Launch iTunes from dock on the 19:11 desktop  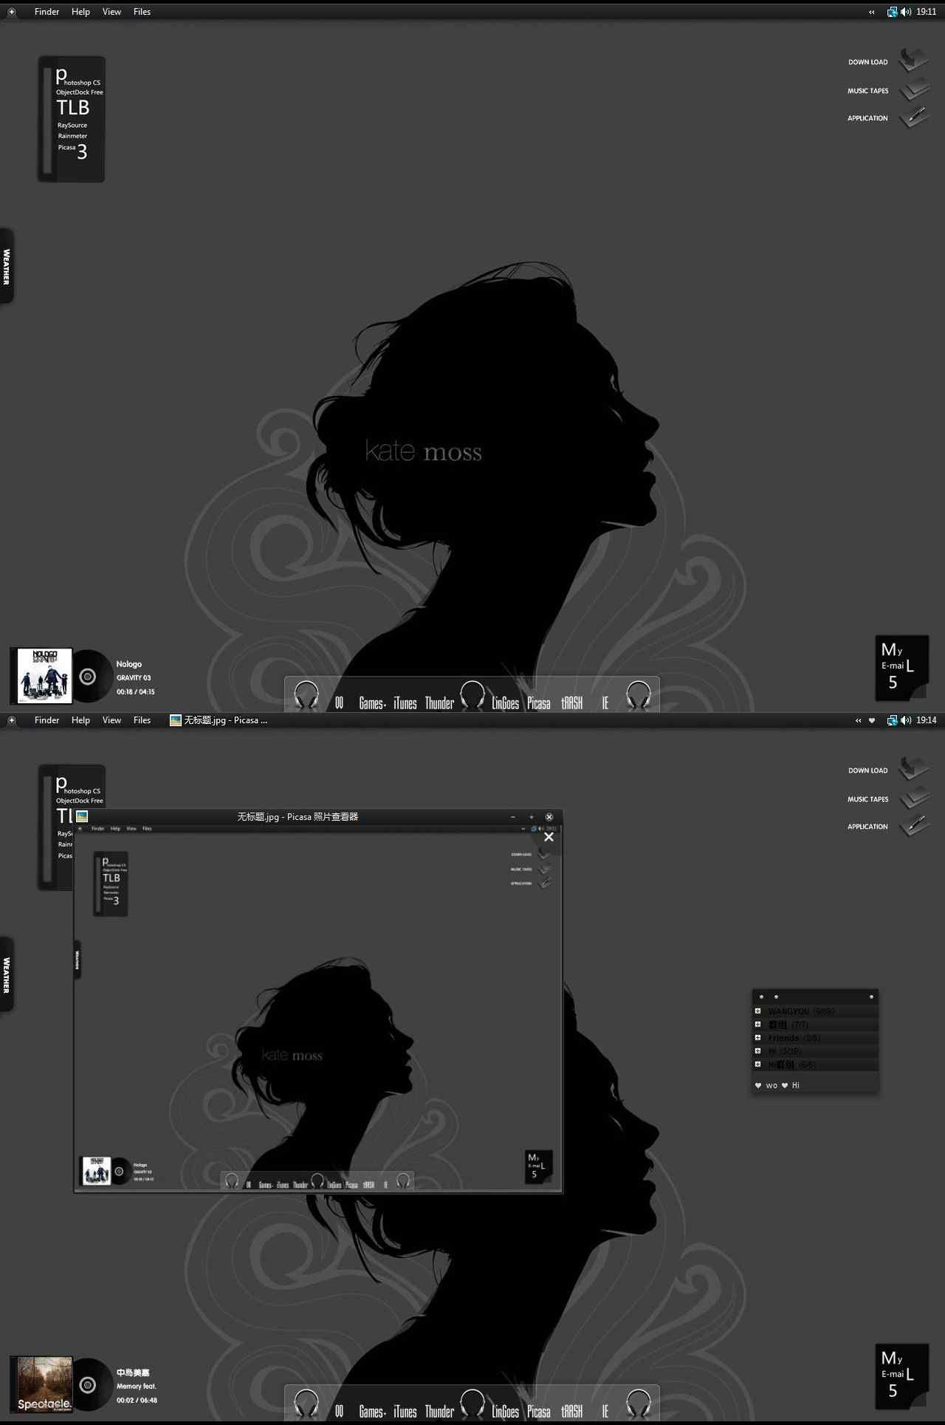click(x=405, y=703)
